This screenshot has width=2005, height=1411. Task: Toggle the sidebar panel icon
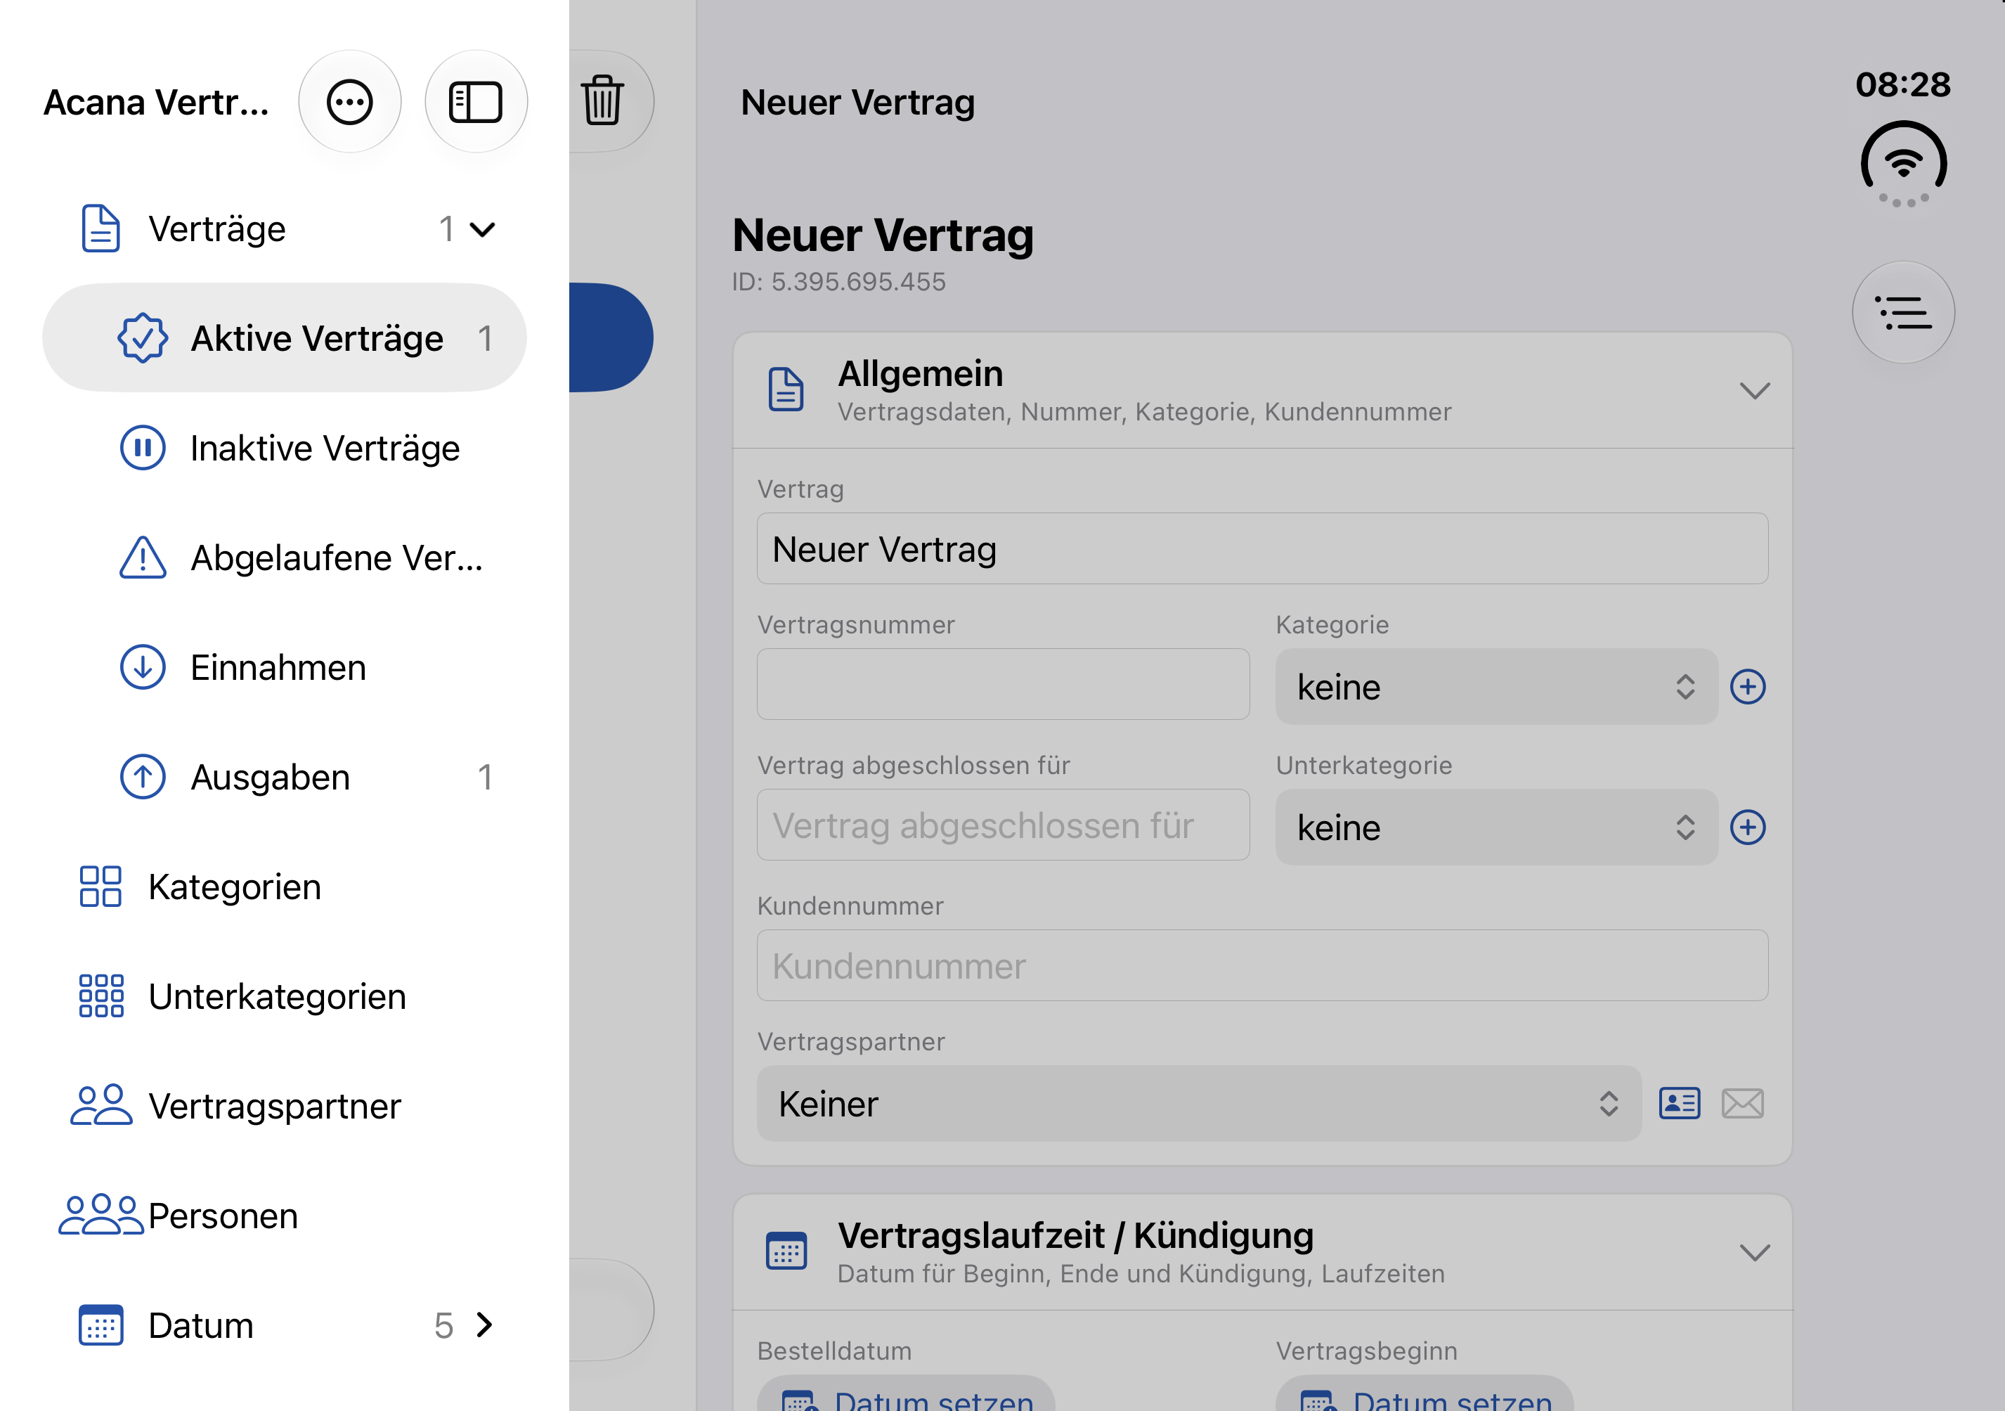coord(476,102)
